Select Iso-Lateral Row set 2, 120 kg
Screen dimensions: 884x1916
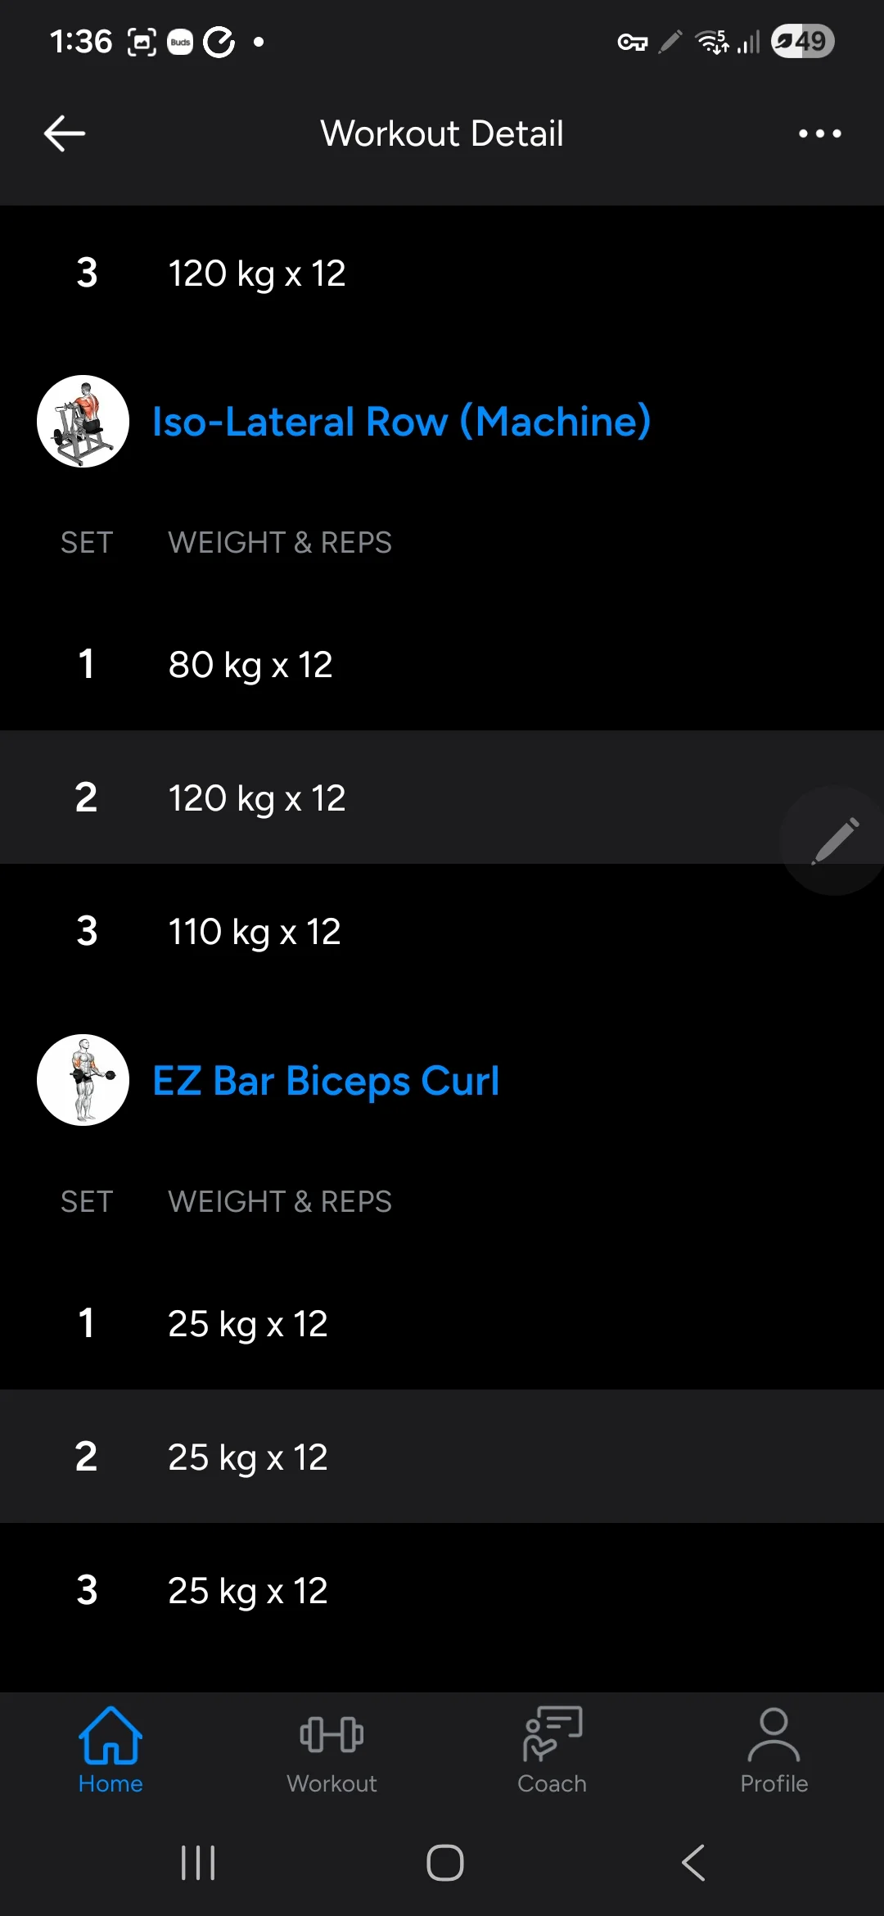(442, 798)
